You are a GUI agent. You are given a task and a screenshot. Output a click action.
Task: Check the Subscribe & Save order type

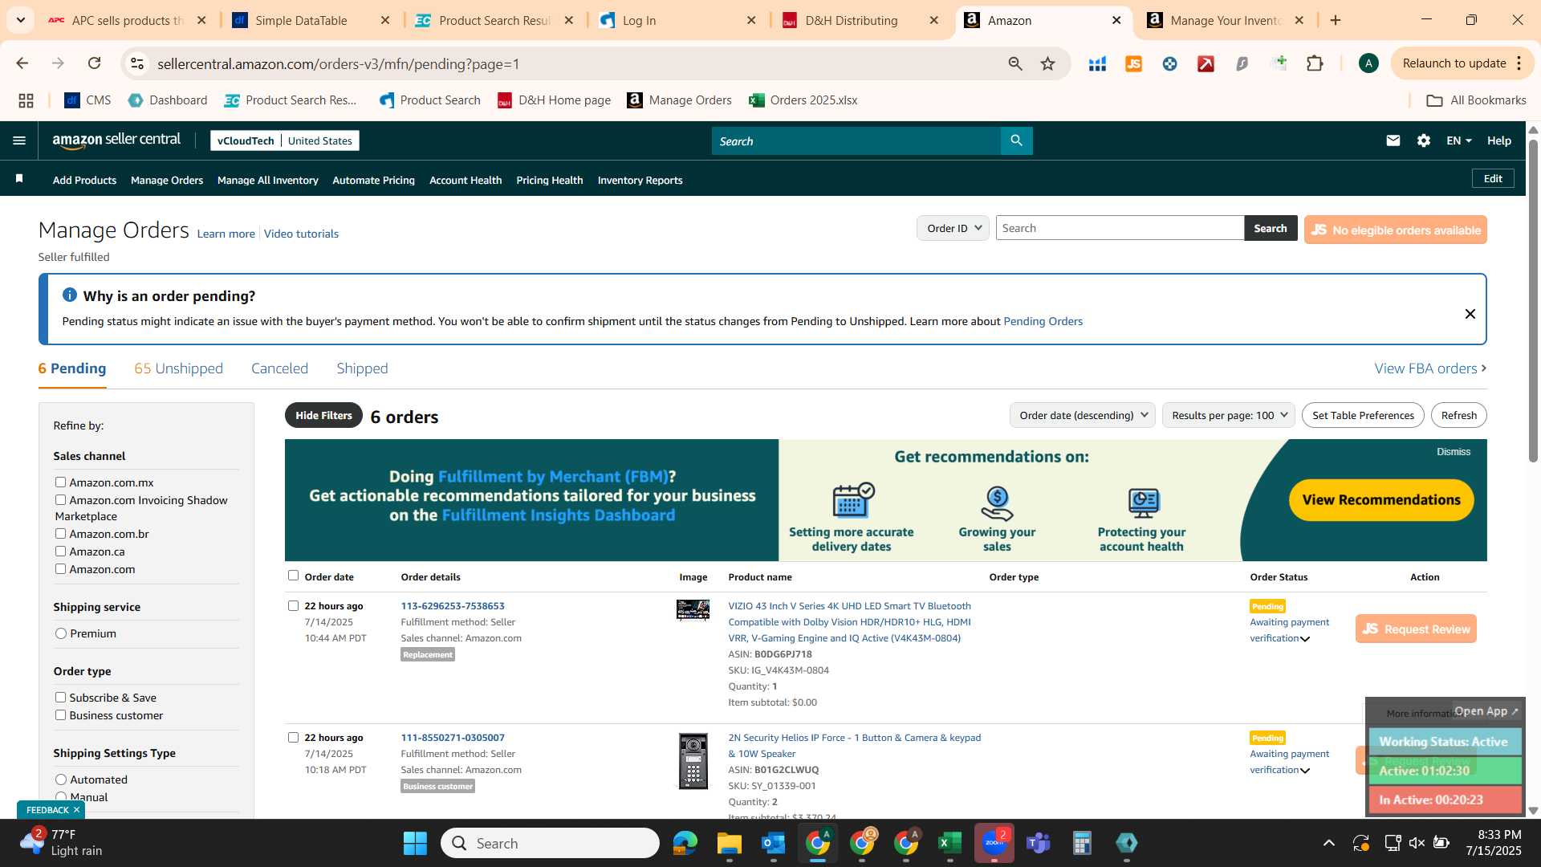coord(60,697)
